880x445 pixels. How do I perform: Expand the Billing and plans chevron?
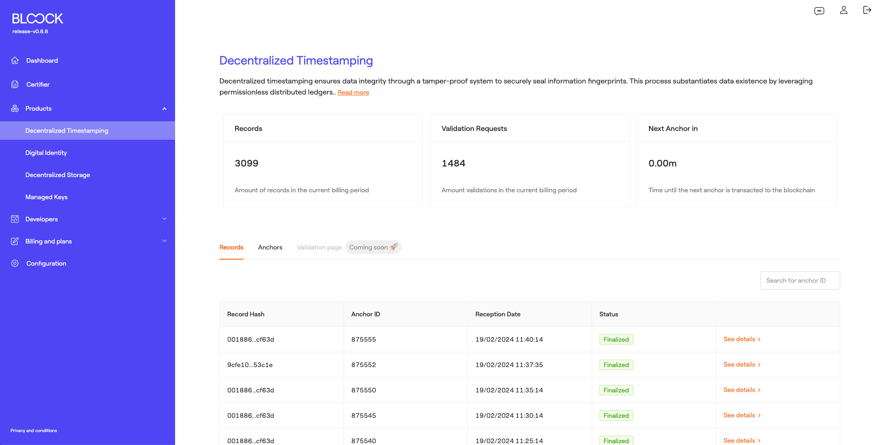(164, 241)
